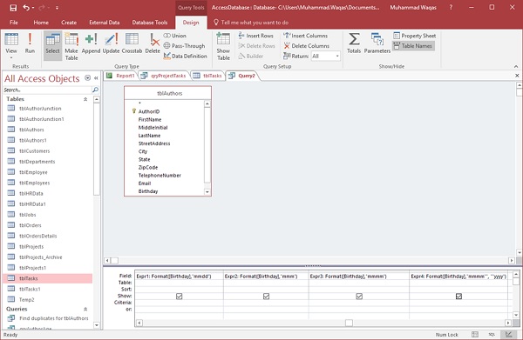
Task: Collapse the Tables group
Action: tap(85, 99)
